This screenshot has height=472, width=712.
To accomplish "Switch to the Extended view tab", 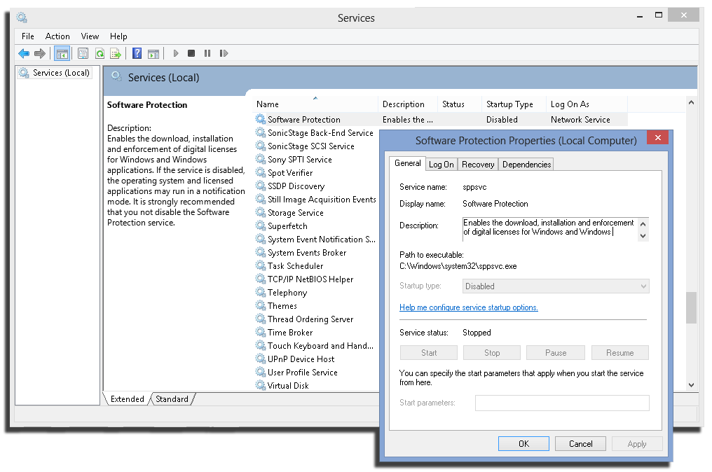I will click(127, 399).
